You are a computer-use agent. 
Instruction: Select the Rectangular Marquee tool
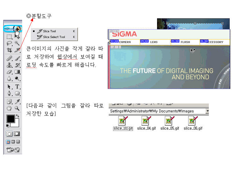pos(9,36)
